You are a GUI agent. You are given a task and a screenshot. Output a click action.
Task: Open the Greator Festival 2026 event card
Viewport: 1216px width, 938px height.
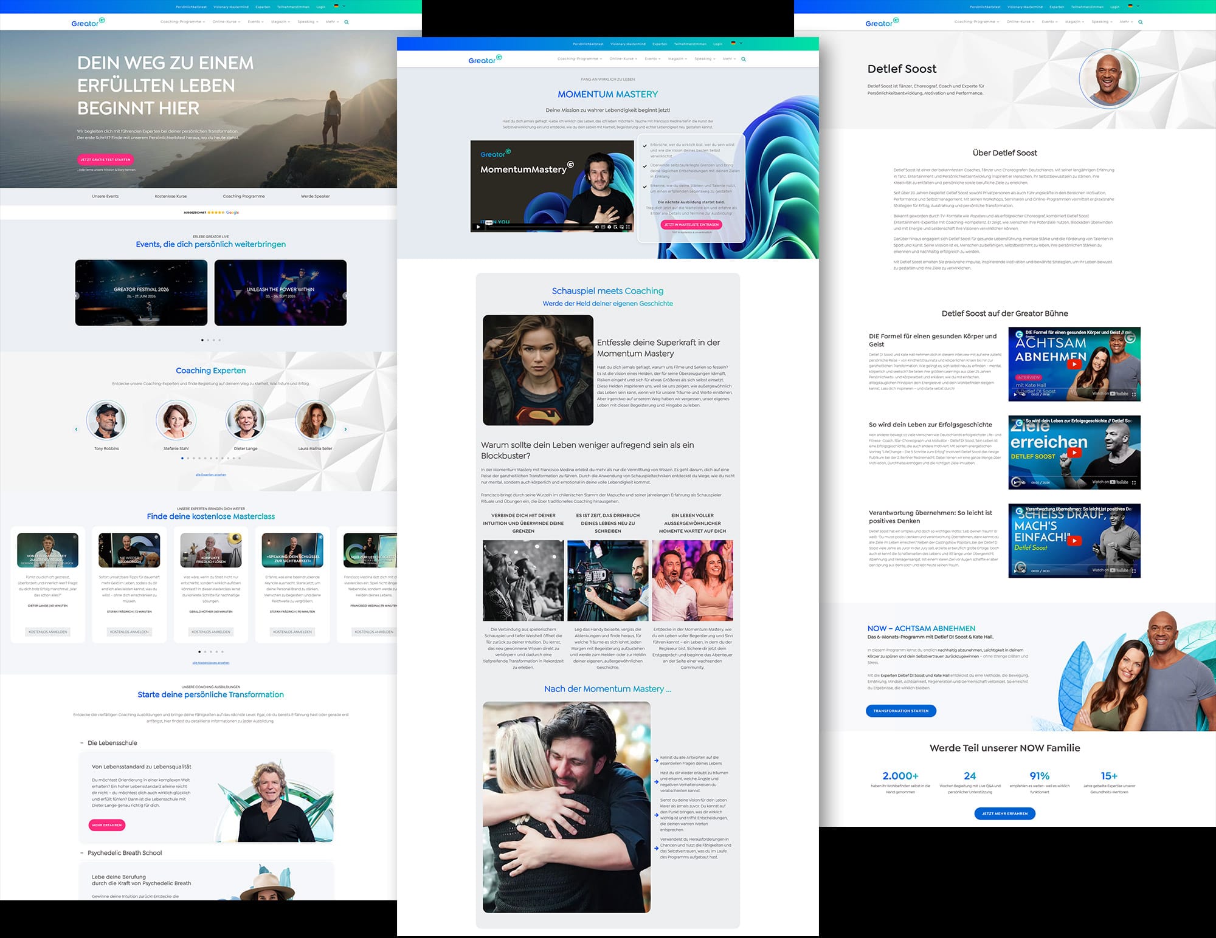point(141,293)
